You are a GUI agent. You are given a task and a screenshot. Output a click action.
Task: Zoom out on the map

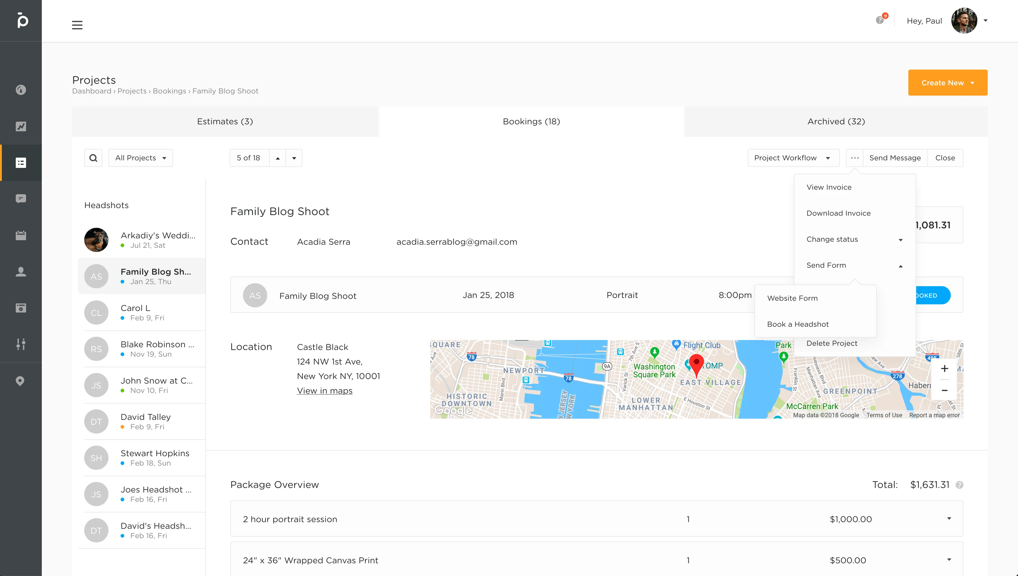tap(944, 391)
